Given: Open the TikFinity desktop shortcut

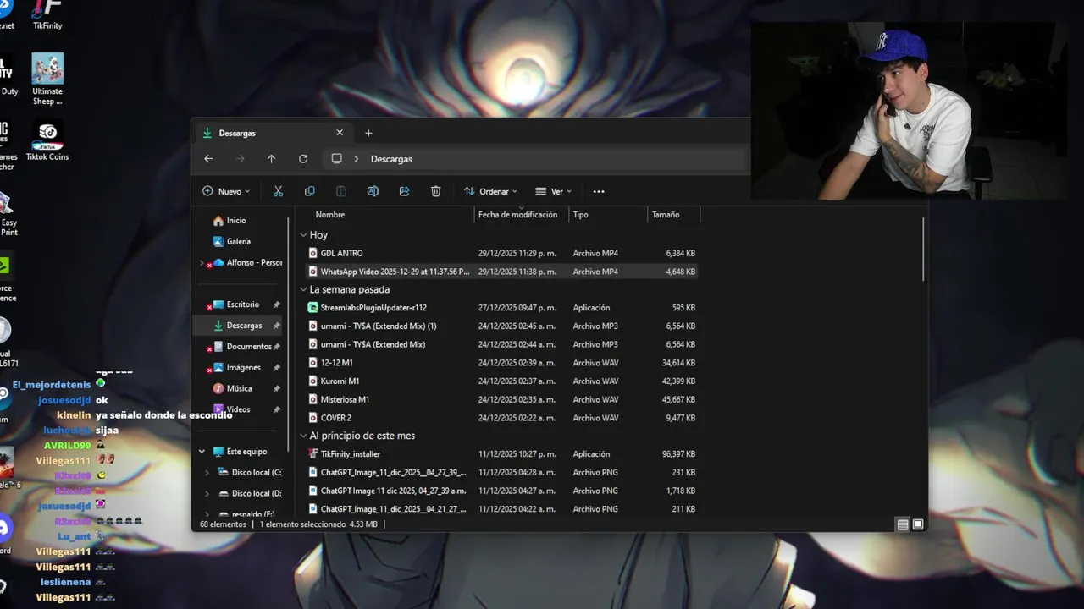Looking at the screenshot, I should pyautogui.click(x=47, y=15).
